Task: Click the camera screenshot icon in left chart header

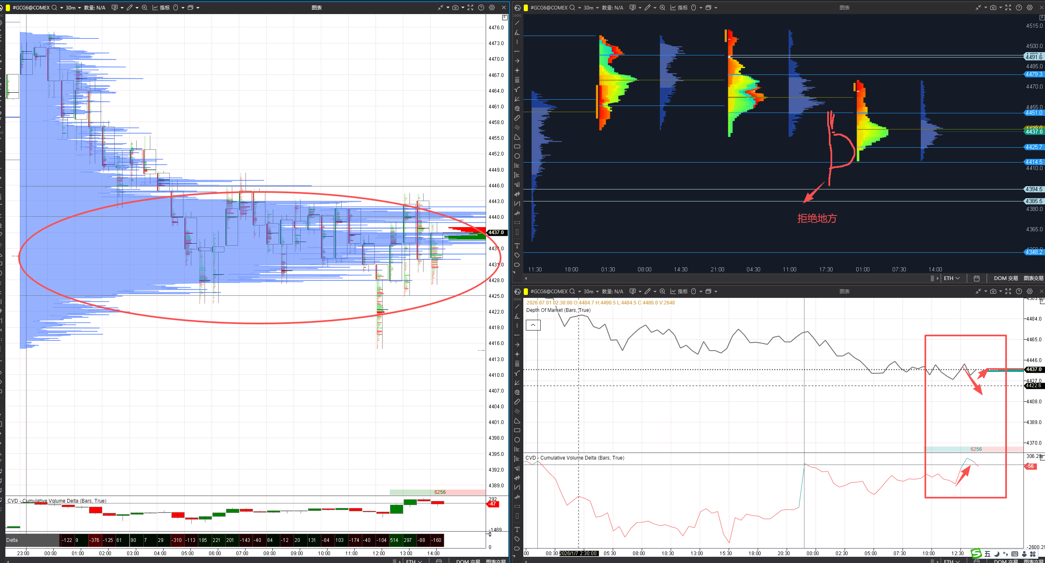Action: pos(455,7)
